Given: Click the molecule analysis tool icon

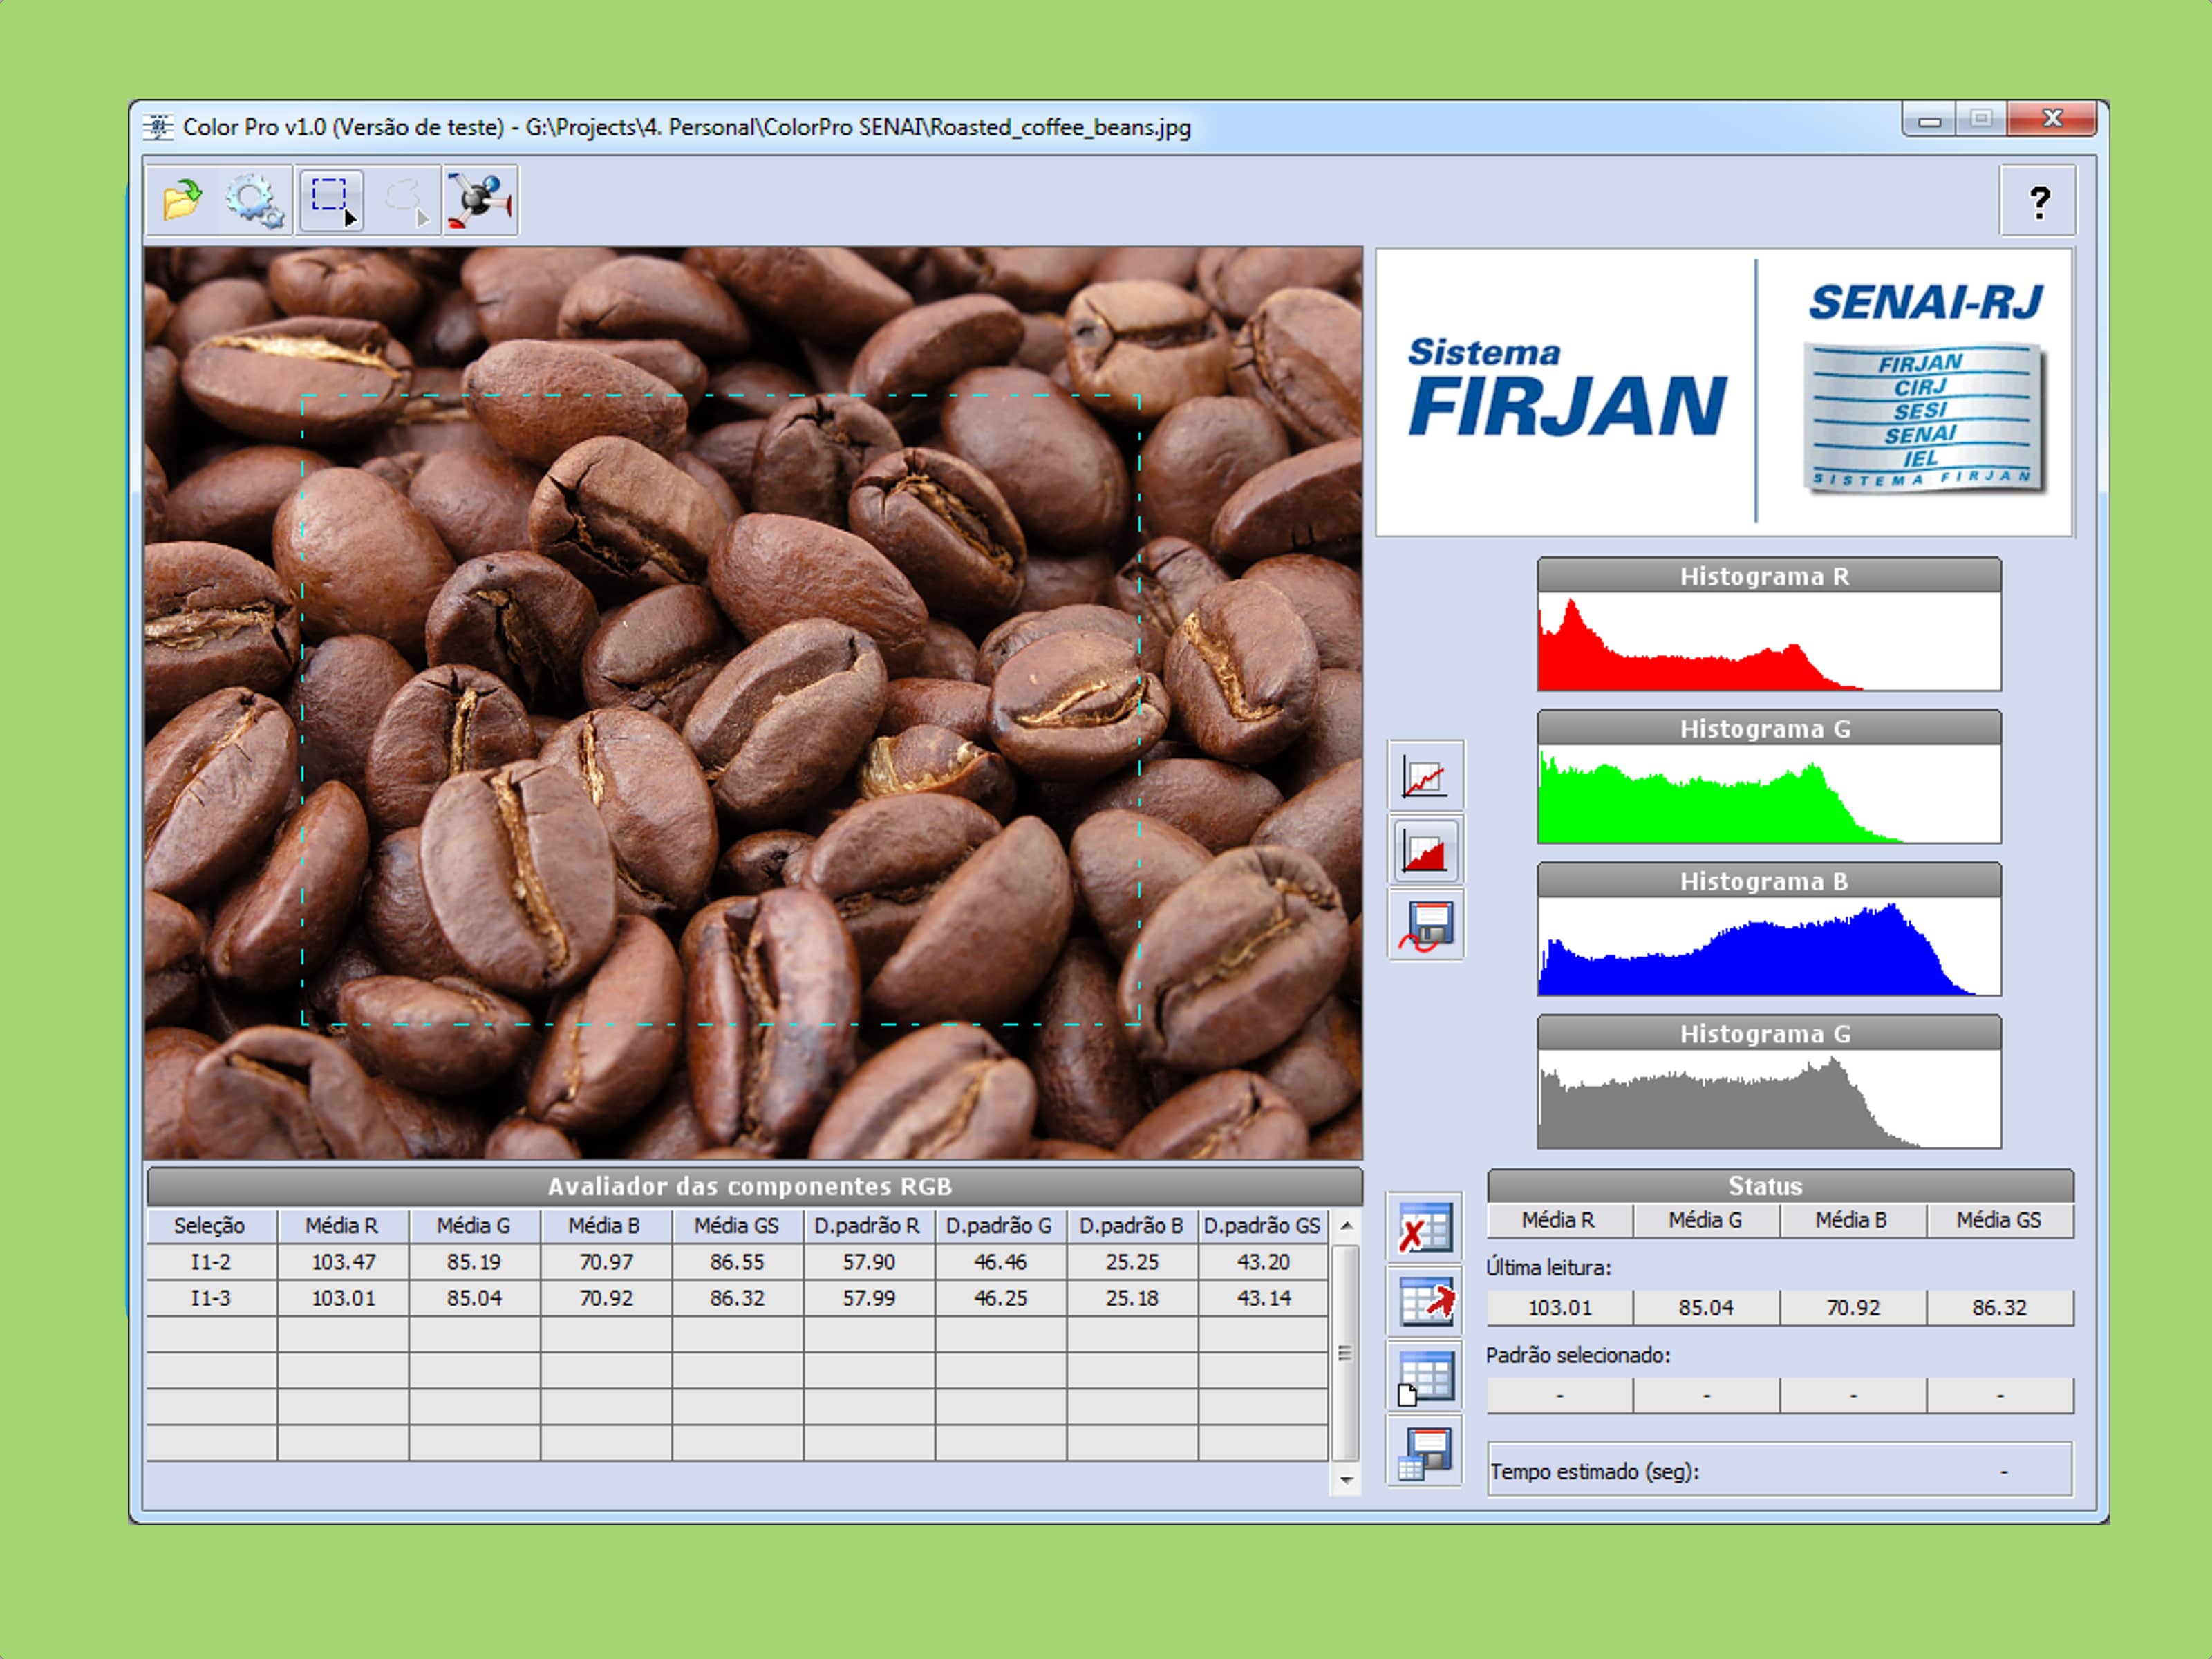Looking at the screenshot, I should (480, 200).
